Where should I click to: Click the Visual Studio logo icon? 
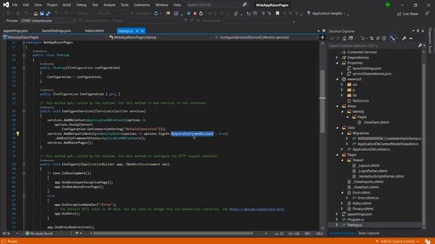tap(6, 5)
